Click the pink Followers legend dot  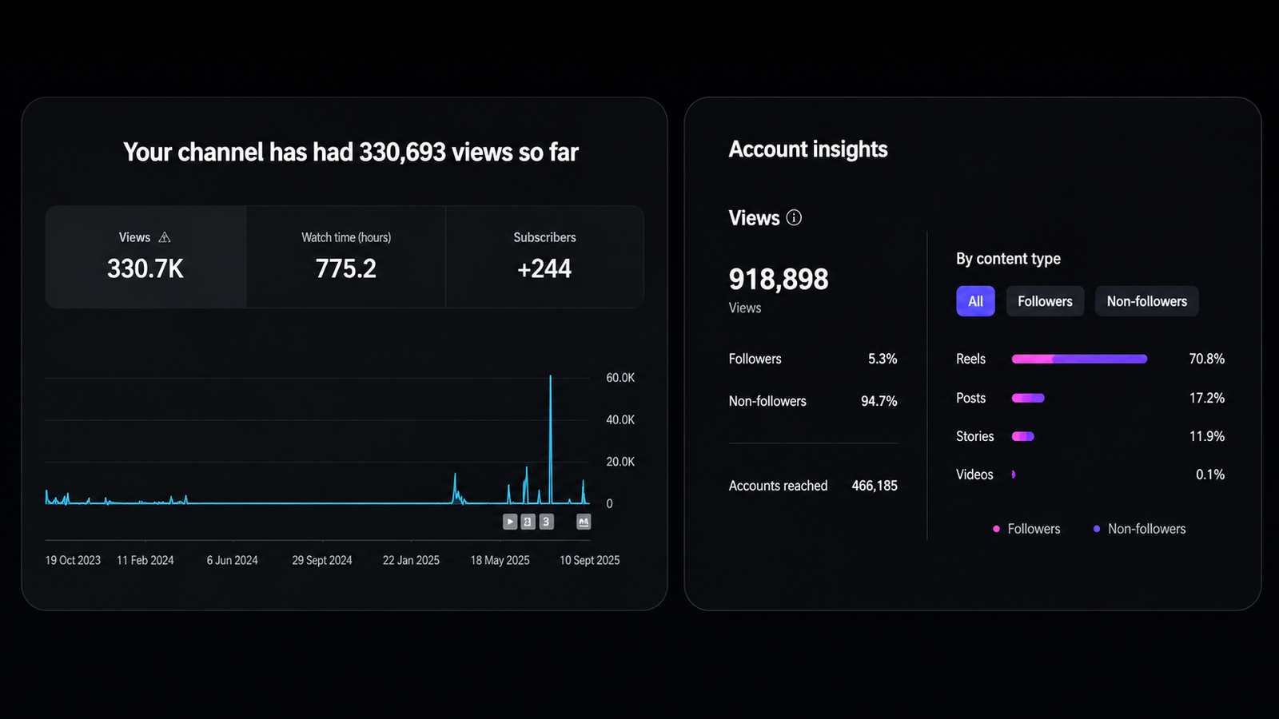[996, 529]
